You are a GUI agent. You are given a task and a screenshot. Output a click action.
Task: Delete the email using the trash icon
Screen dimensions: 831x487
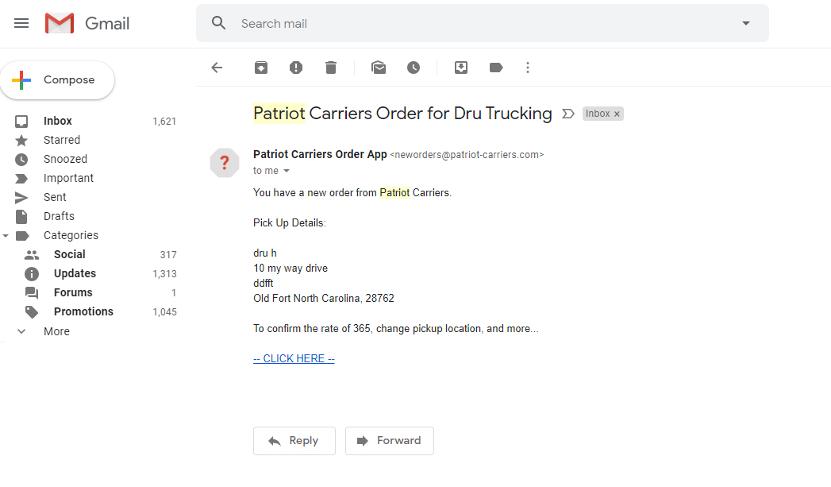tap(331, 68)
